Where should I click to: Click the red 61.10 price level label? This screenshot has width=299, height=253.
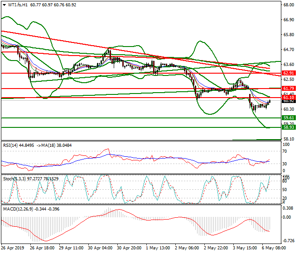click(289, 98)
